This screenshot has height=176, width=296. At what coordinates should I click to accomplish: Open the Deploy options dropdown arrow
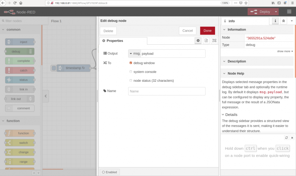click(x=276, y=12)
